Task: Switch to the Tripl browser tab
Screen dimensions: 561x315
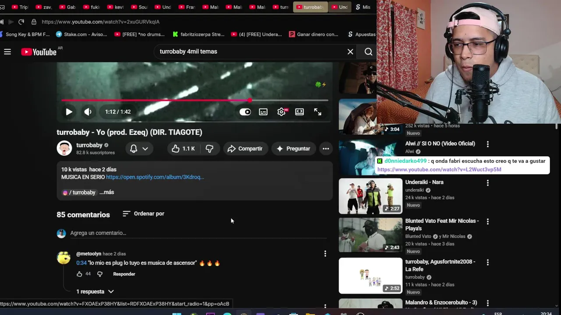Action: click(20, 7)
